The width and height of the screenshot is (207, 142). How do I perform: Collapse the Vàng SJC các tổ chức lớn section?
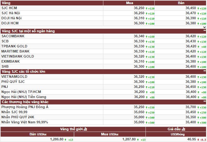click(x=204, y=72)
